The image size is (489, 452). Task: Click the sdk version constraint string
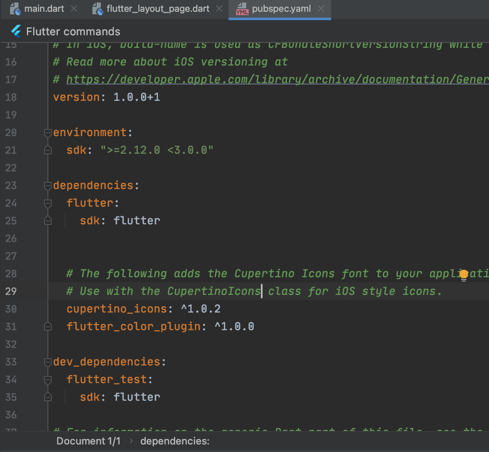(157, 150)
